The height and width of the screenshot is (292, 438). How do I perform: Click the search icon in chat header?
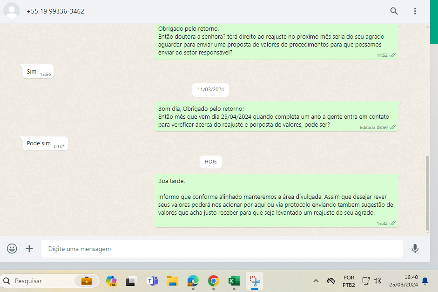(x=394, y=11)
